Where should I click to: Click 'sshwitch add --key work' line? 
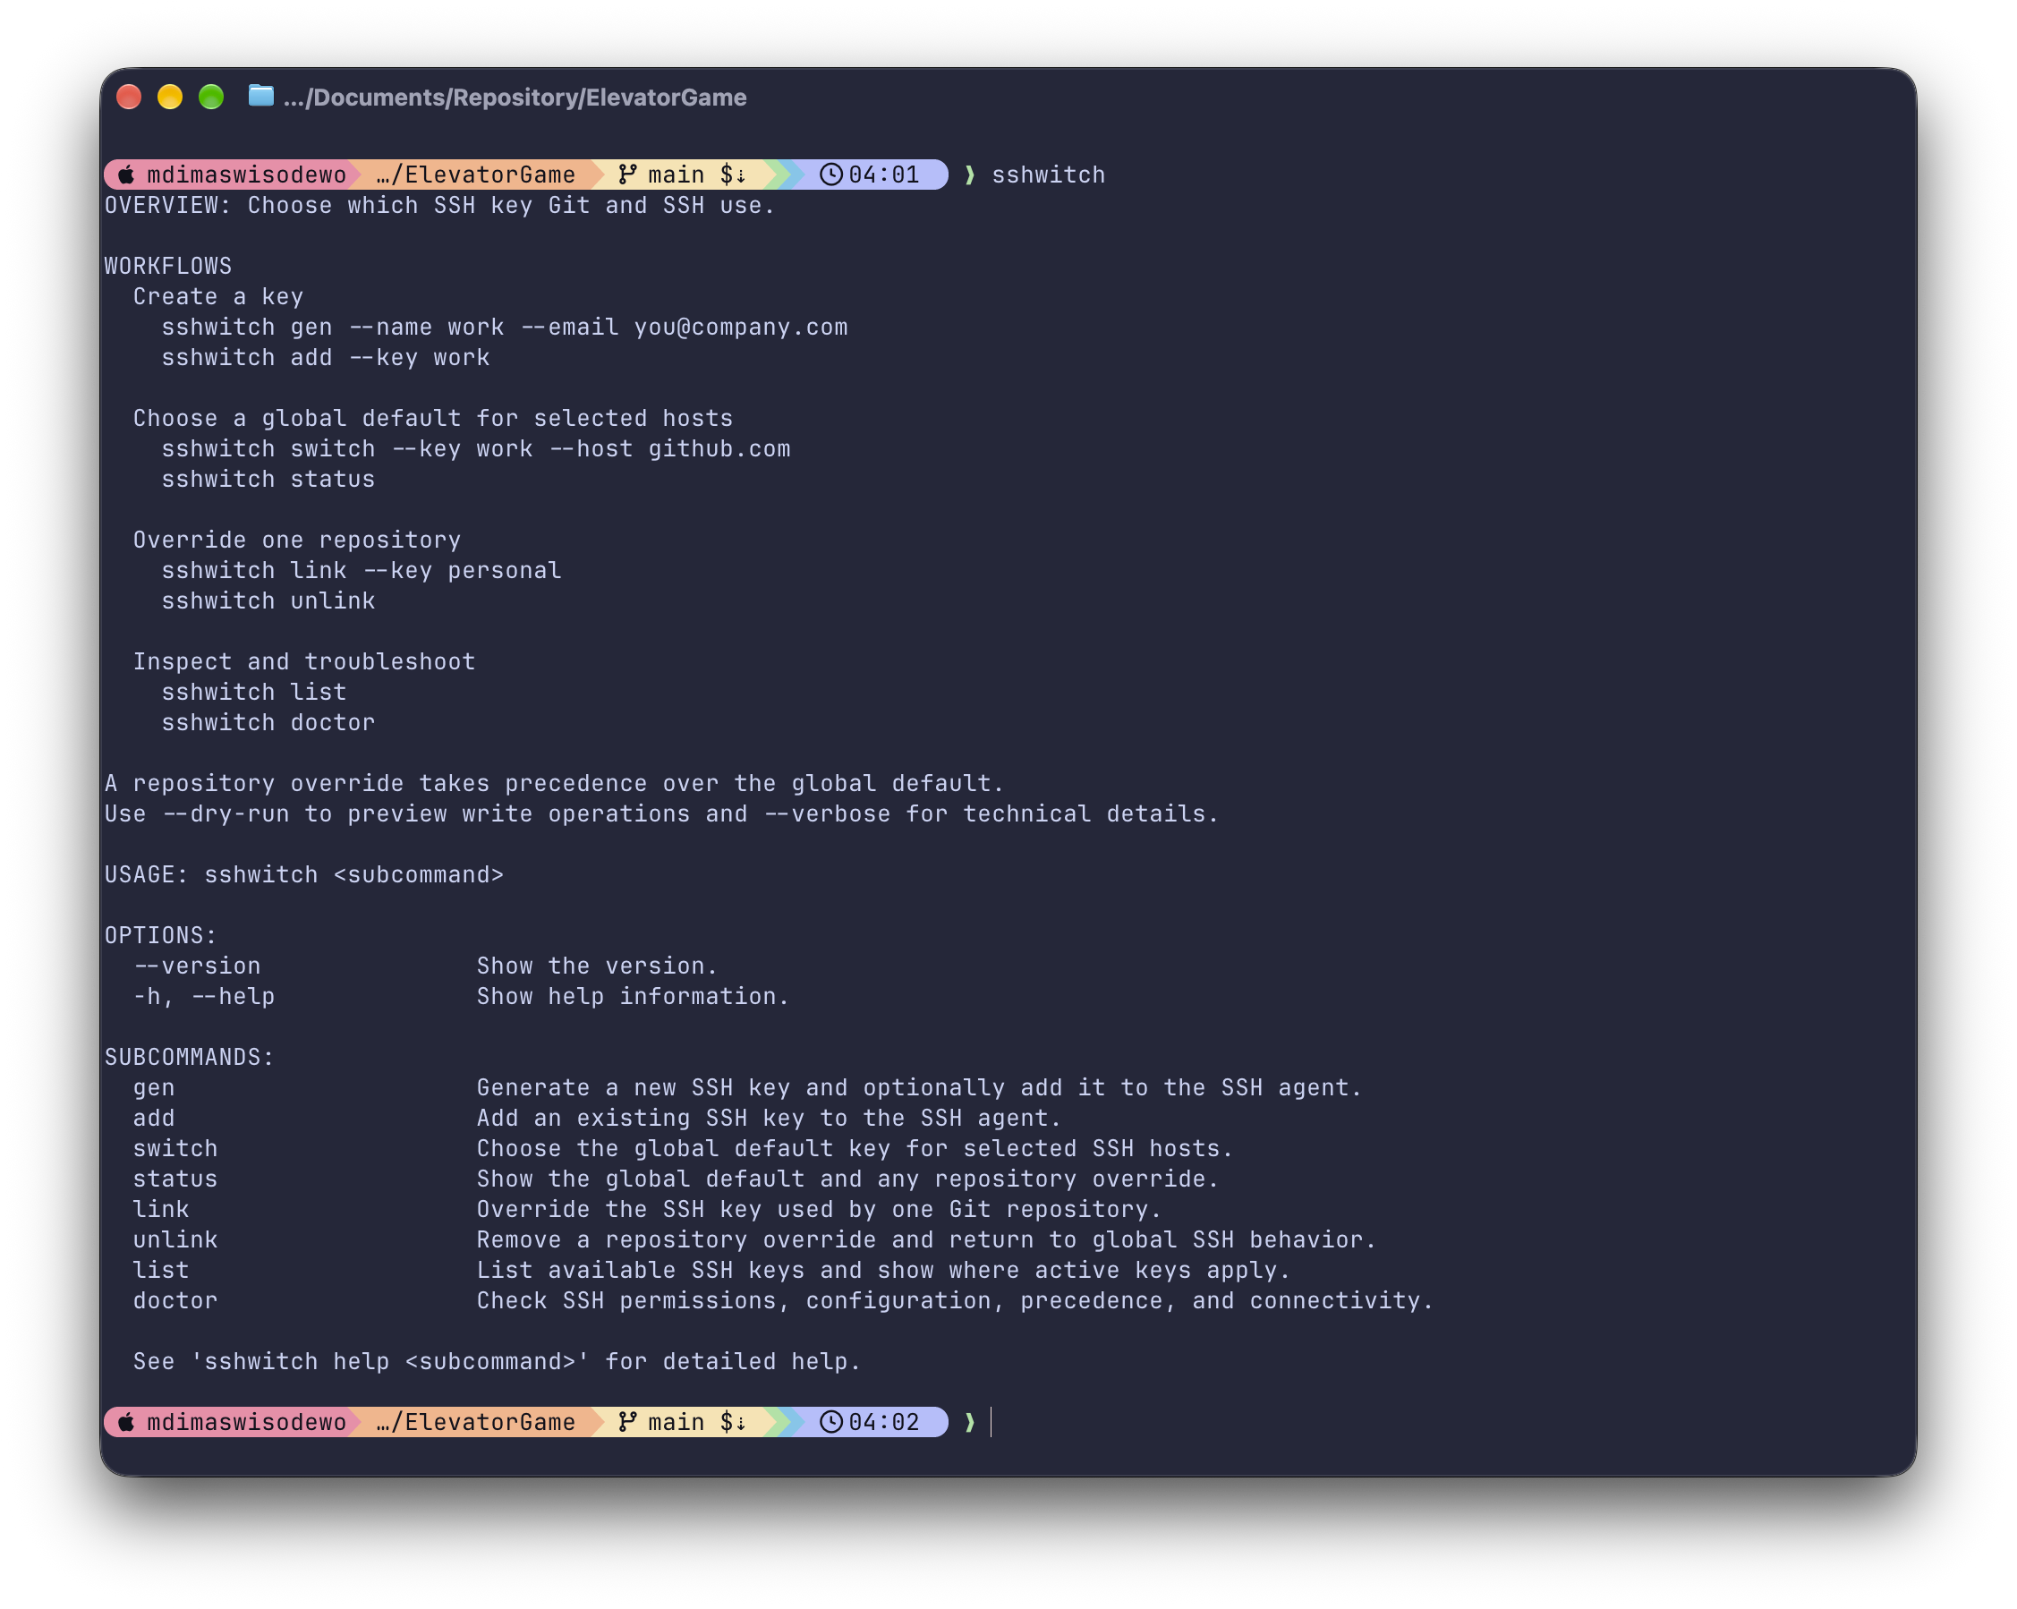[x=326, y=357]
